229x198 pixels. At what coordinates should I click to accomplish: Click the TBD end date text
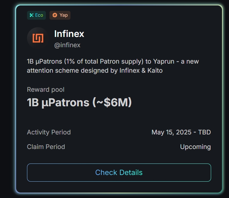coord(204,132)
